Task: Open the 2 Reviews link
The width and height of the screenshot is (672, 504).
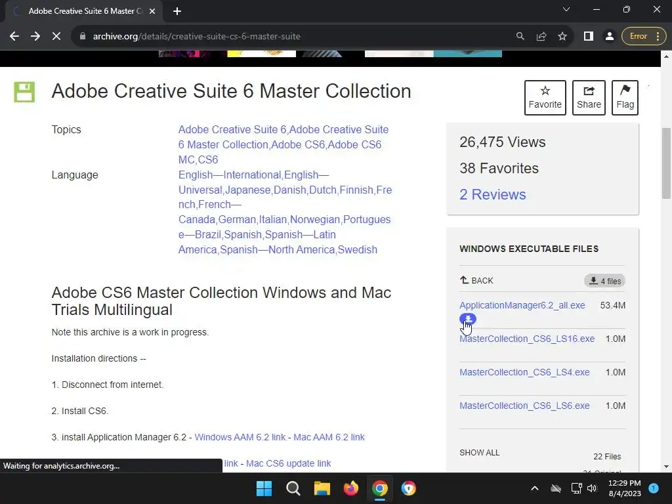Action: pos(492,194)
